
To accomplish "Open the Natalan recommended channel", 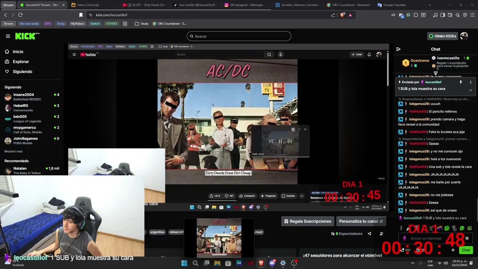I will click(x=32, y=170).
